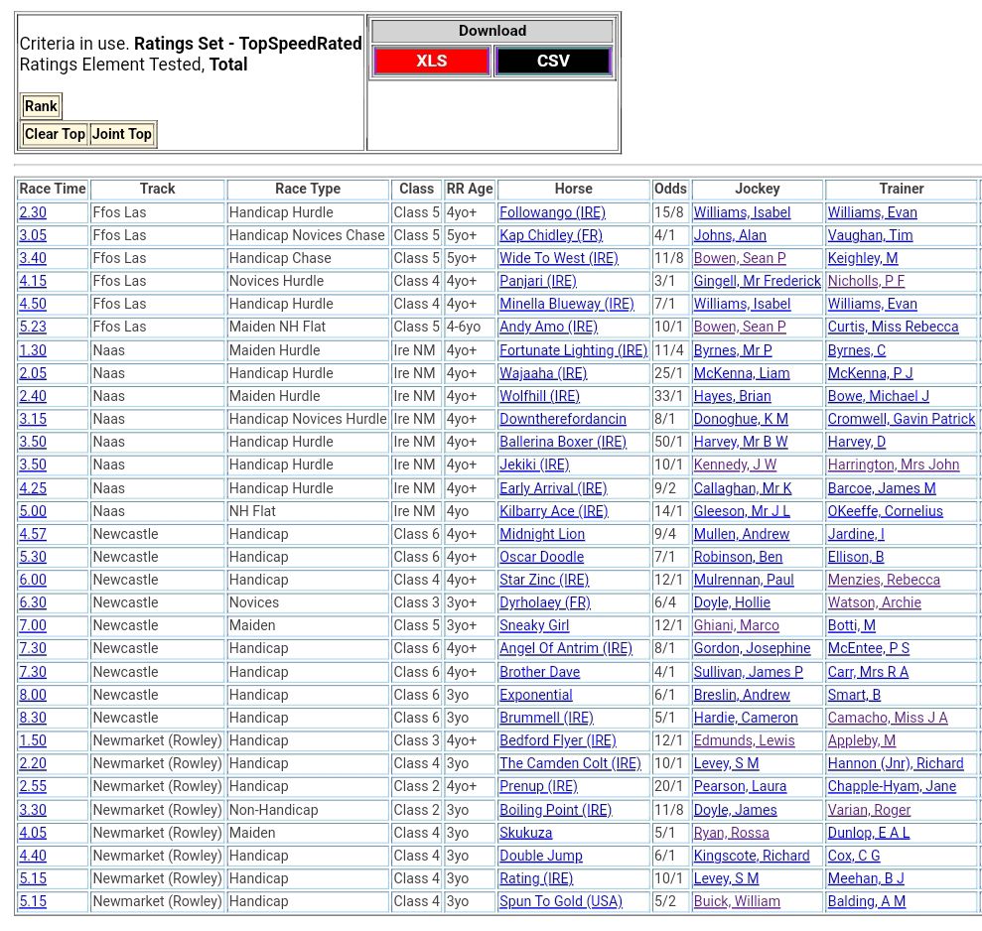Viewport: 982px width, 931px height.
Task: Open the 3.15 Naas race link
Action: point(33,419)
